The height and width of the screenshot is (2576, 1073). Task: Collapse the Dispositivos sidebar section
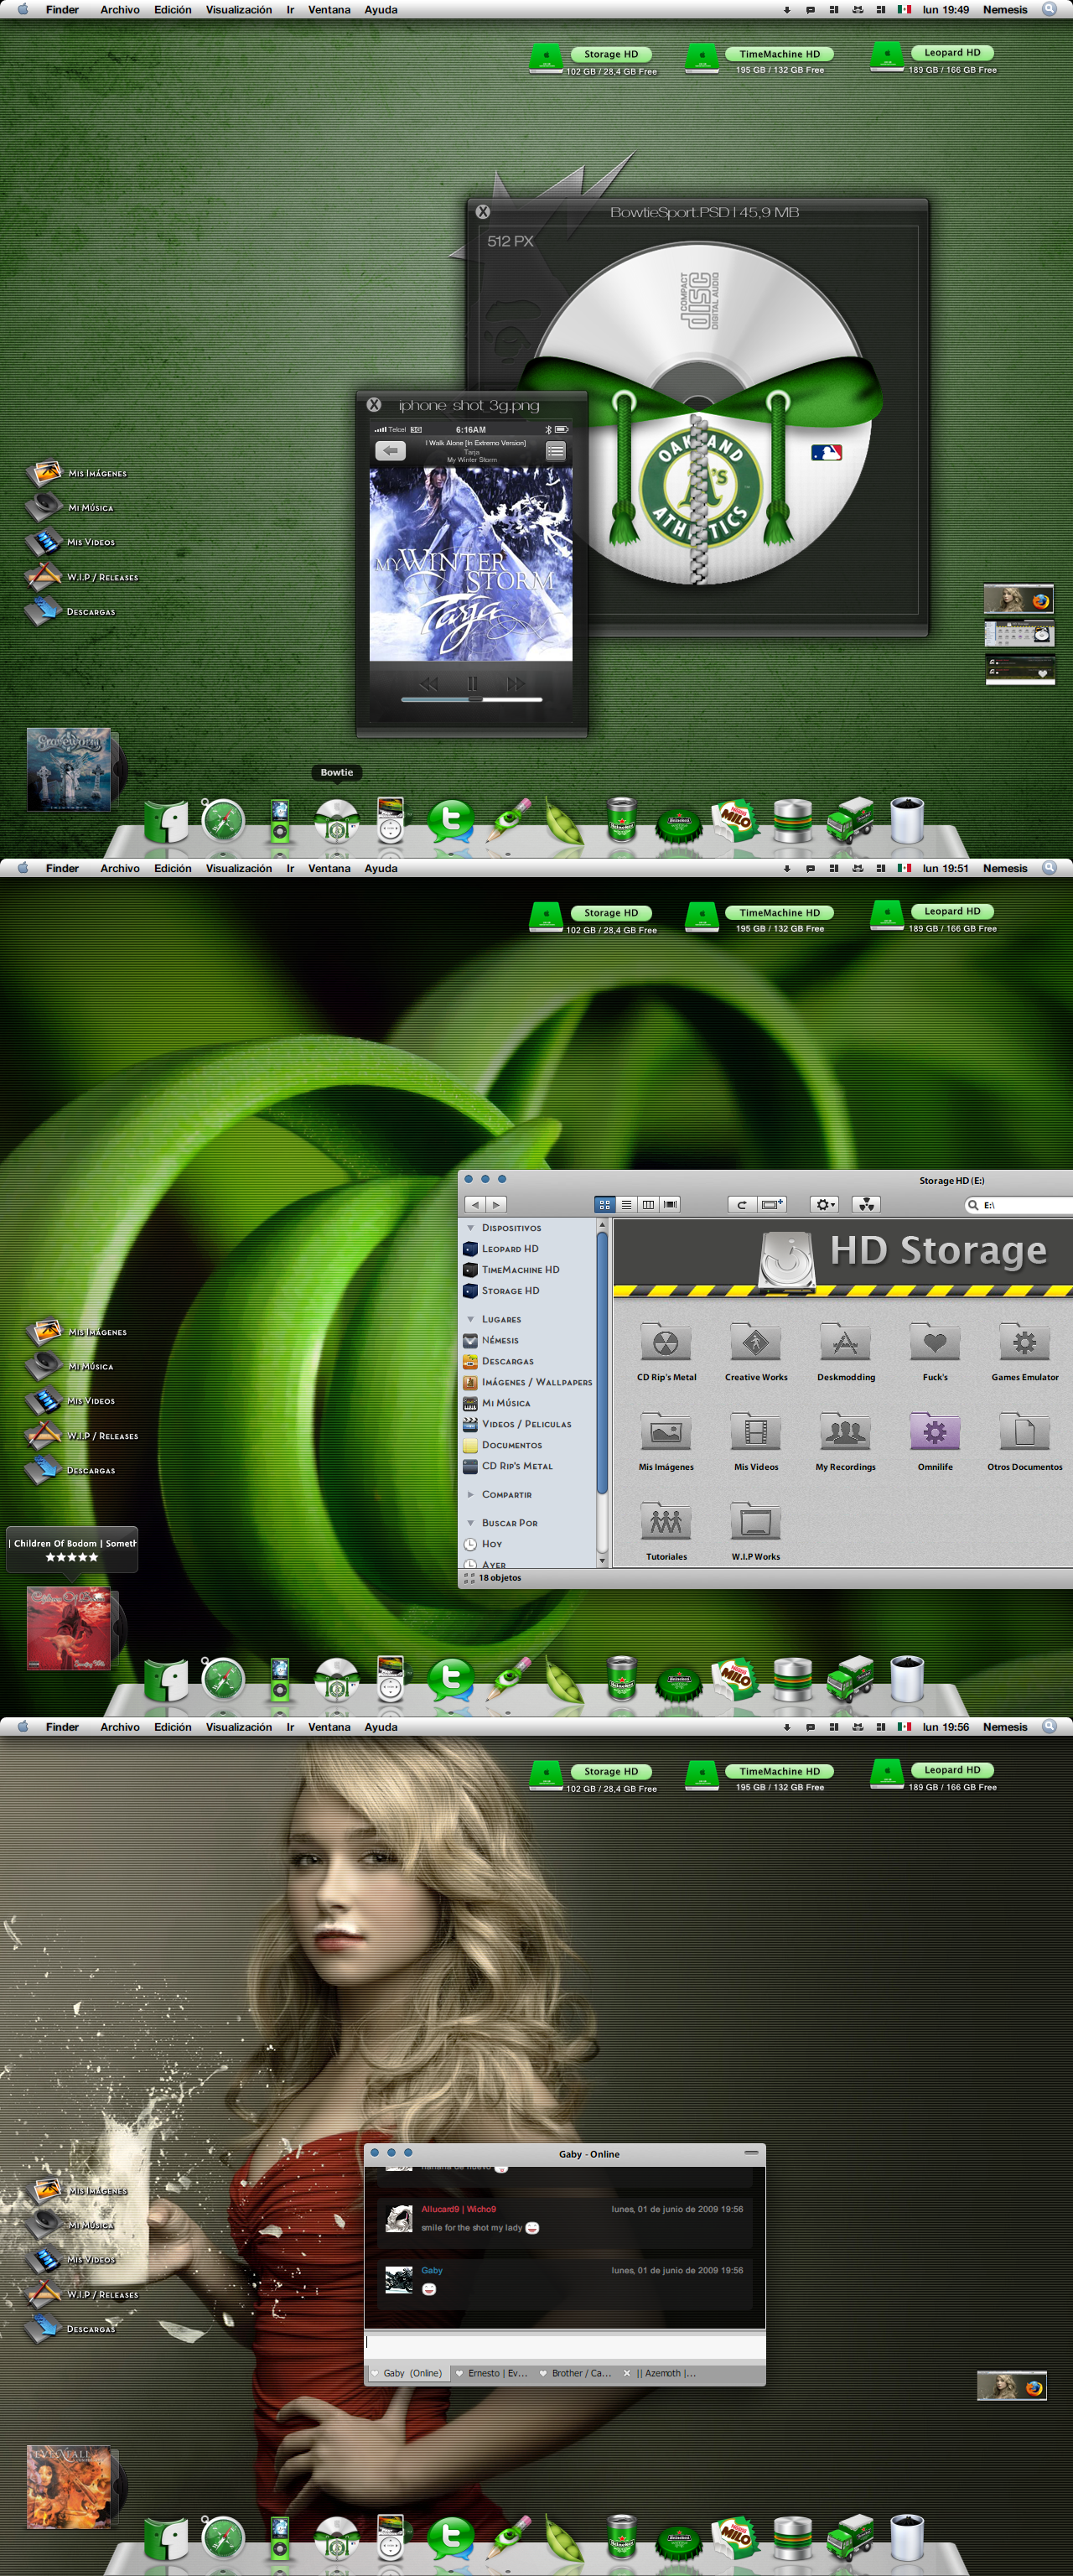[x=471, y=1227]
